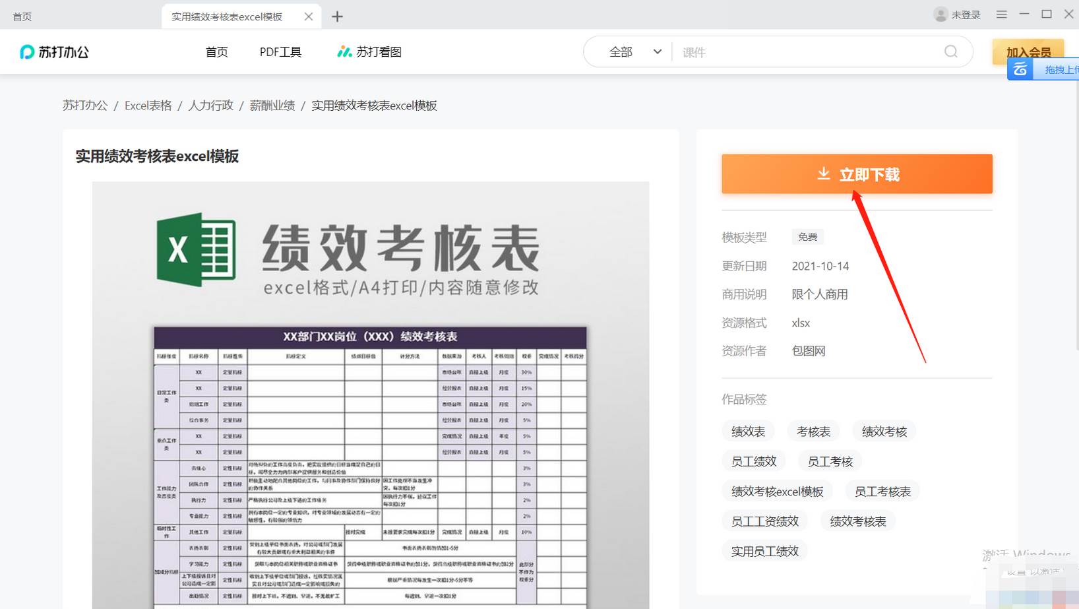The height and width of the screenshot is (609, 1079).
Task: Click the download arrow icon on 立即下载
Action: 824,174
